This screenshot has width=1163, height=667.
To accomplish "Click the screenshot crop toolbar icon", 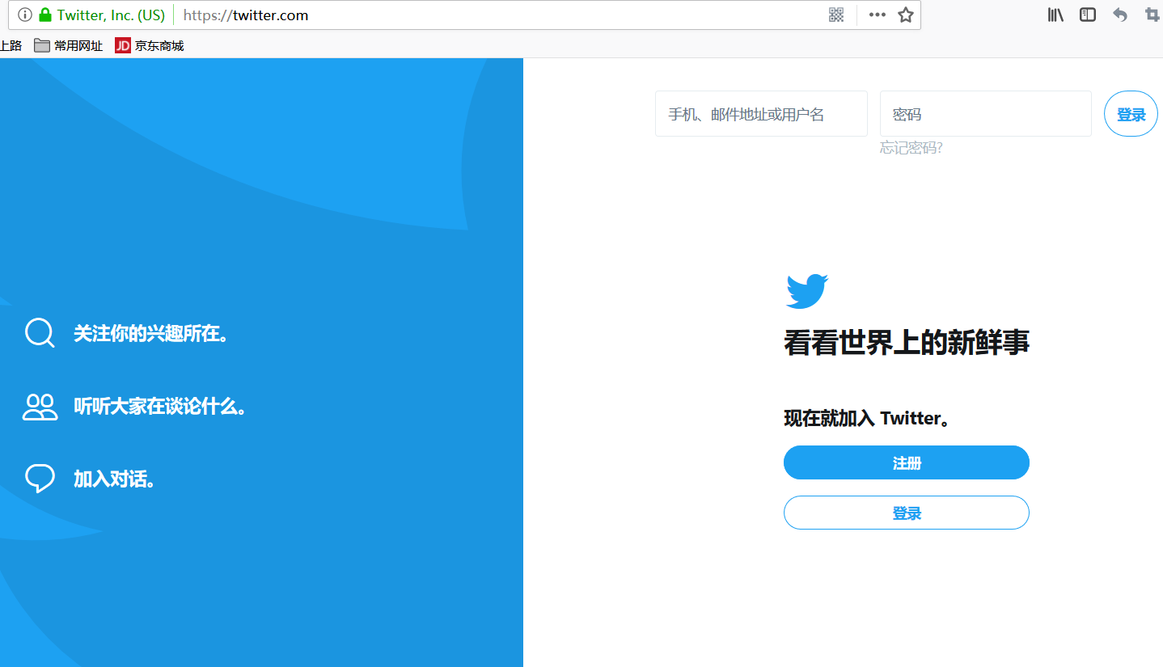I will 1152,15.
